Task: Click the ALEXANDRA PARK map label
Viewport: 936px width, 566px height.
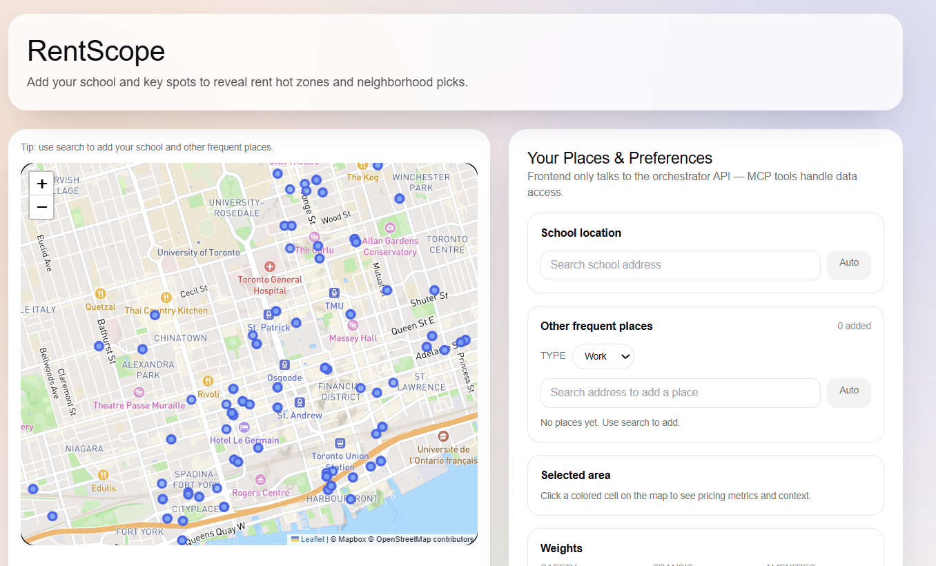Action: [x=148, y=370]
